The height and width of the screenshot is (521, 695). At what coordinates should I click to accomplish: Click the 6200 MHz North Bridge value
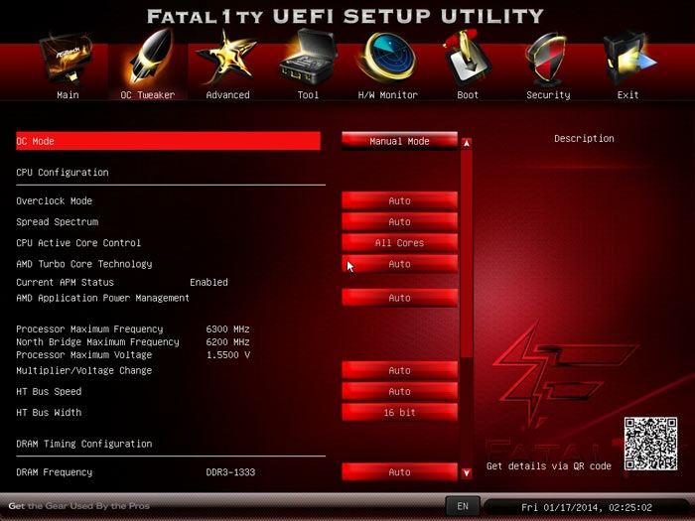227,342
